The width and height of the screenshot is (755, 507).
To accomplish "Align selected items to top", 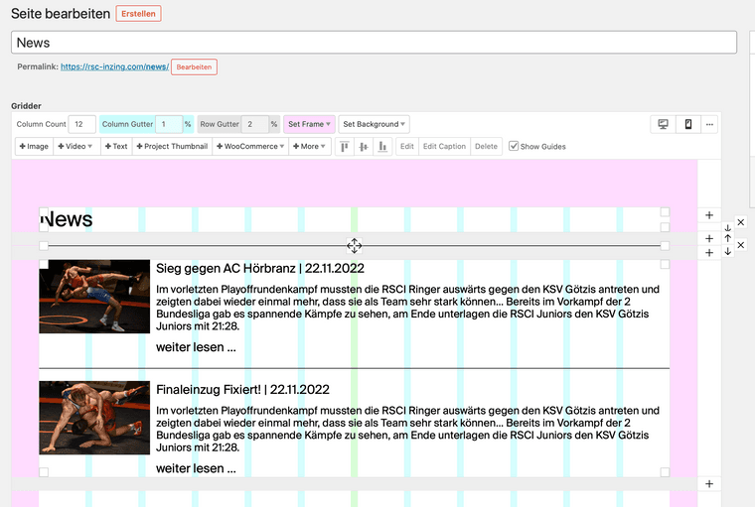I will 345,146.
